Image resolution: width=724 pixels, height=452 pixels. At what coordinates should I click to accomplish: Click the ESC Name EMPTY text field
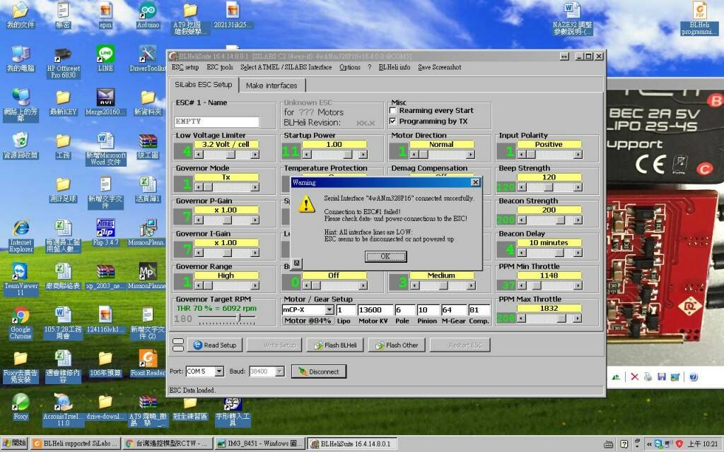pos(216,121)
